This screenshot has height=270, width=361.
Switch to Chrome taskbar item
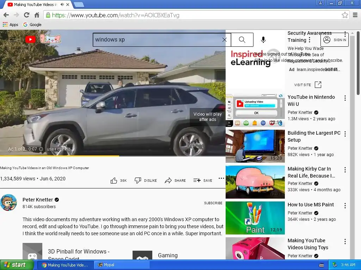tap(65, 265)
